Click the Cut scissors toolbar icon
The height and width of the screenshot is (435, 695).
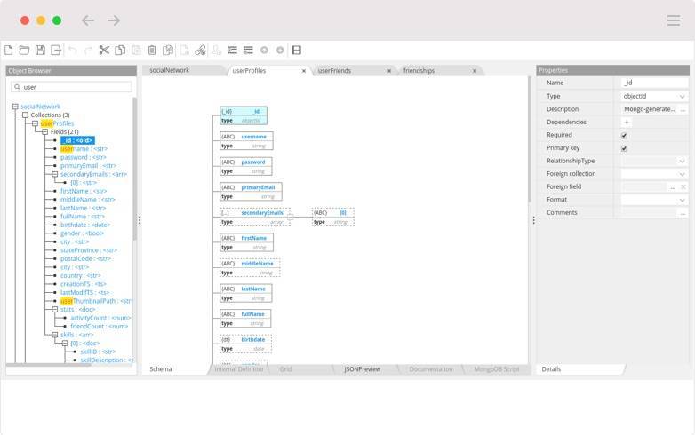click(104, 51)
